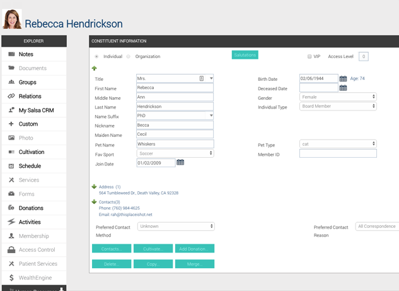Viewport: 399px width, 291px height.
Task: Click Rebecca Hendrickson's profile photo
Action: click(x=11, y=20)
